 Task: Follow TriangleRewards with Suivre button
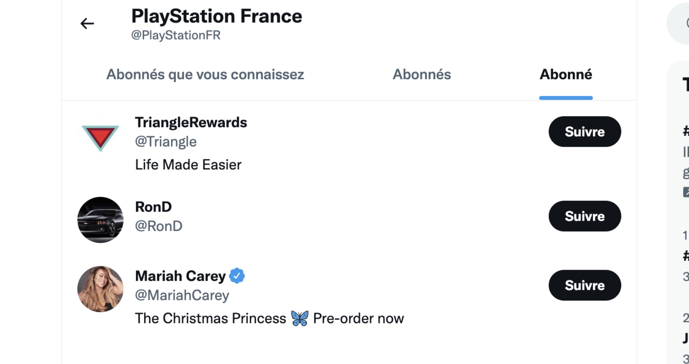(x=585, y=132)
